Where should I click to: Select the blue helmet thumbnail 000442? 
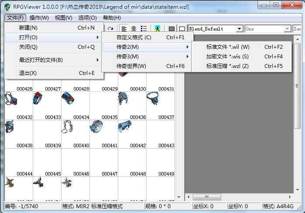point(123,98)
